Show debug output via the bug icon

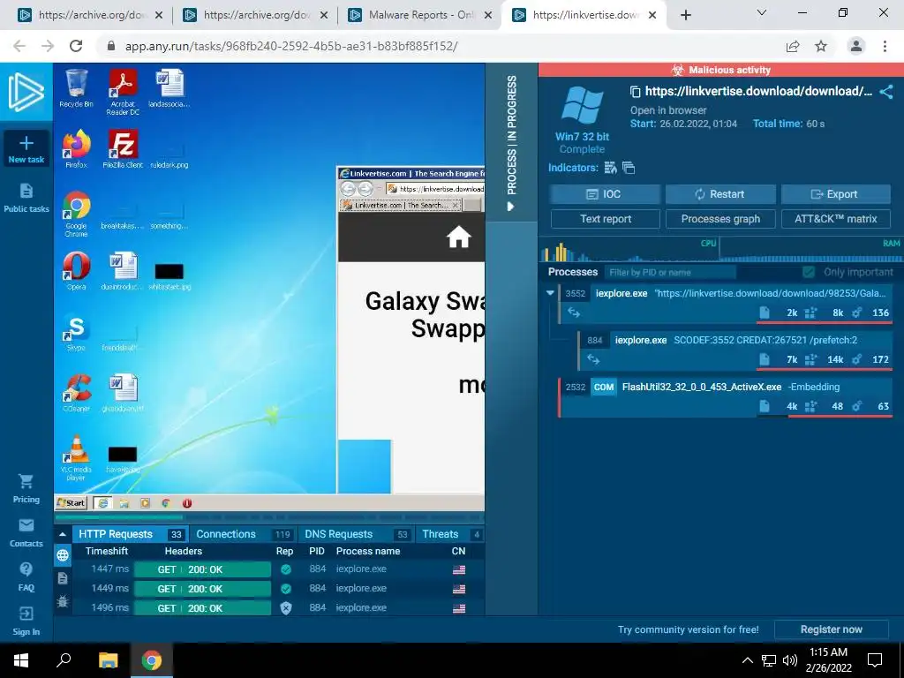coord(63,601)
